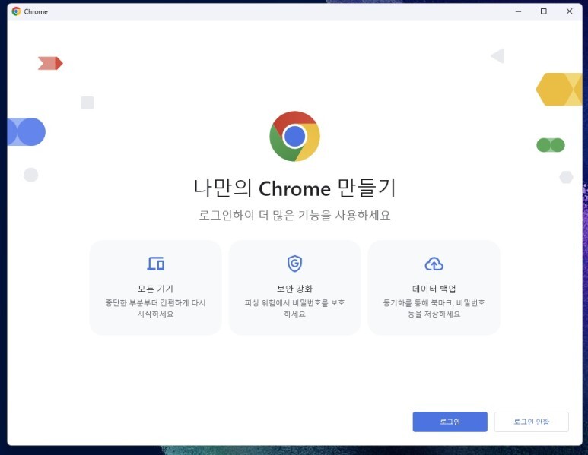Minimize the Chrome window
The width and height of the screenshot is (588, 455).
tap(518, 11)
